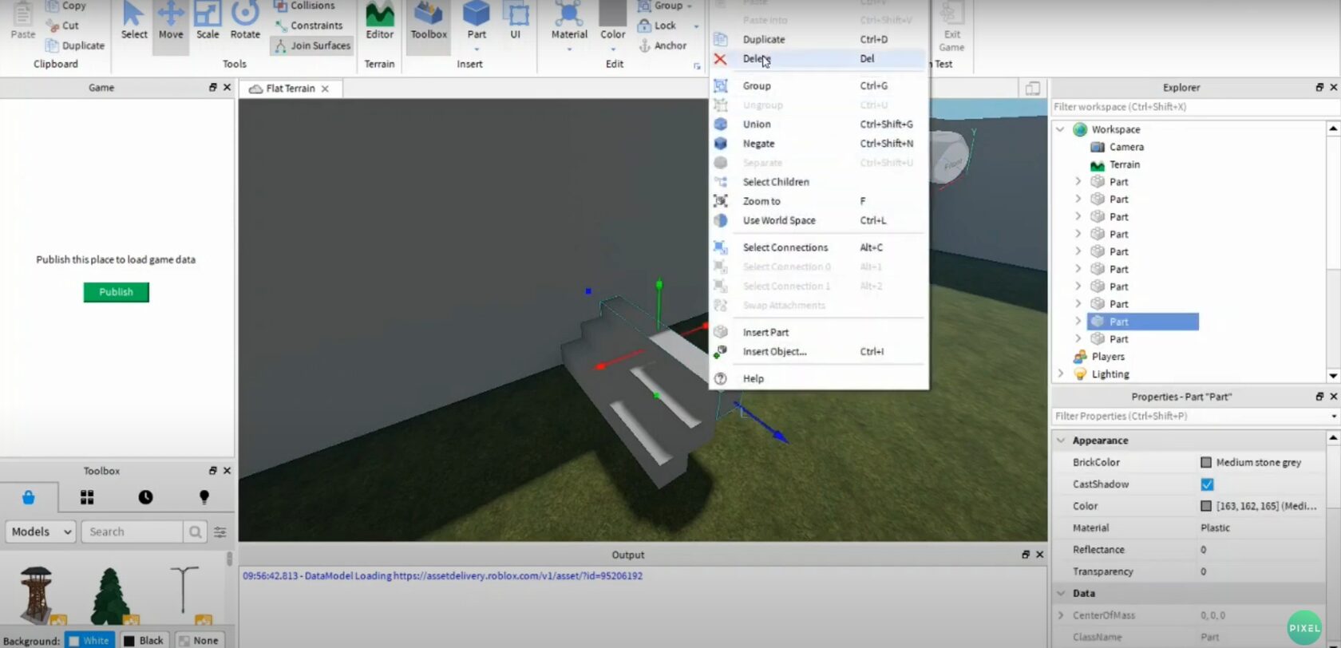The image size is (1341, 648).
Task: Insert a new Part from ribbon
Action: point(477,22)
